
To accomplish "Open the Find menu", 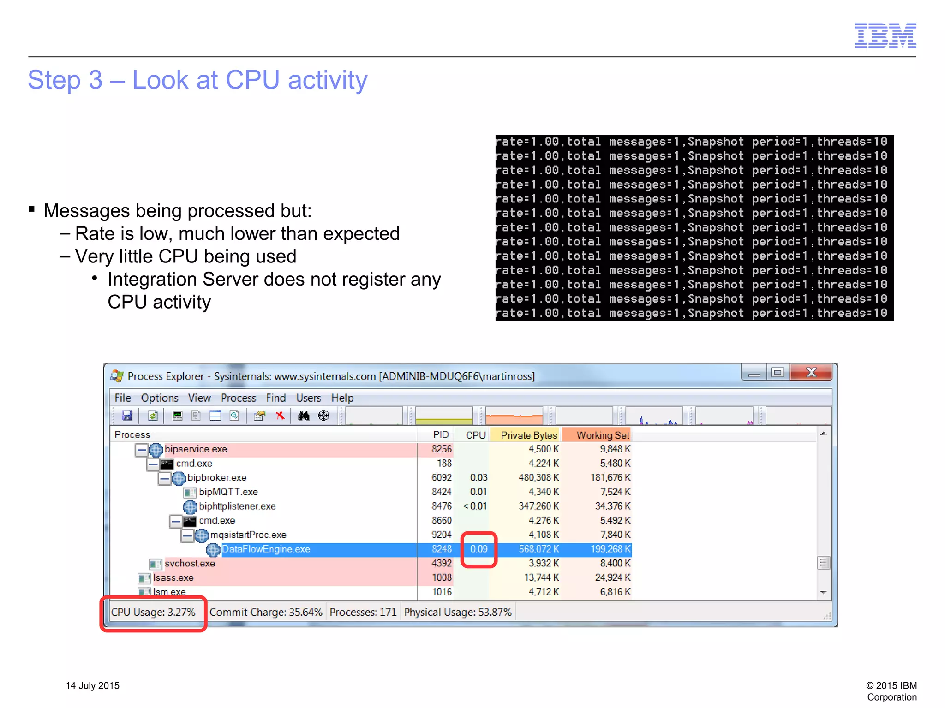I will pyautogui.click(x=276, y=398).
